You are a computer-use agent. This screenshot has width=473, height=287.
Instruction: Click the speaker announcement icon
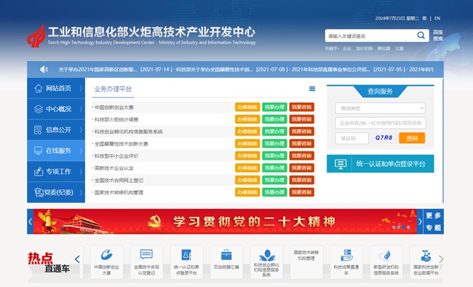(x=44, y=69)
